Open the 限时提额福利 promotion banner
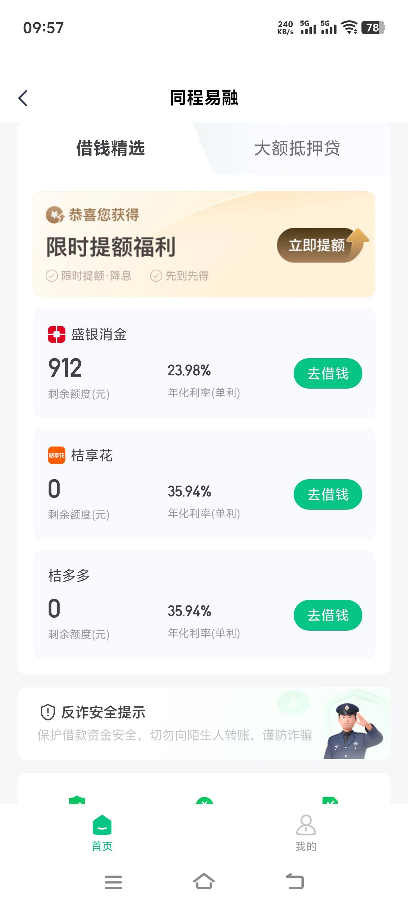The height and width of the screenshot is (906, 408). pos(204,244)
